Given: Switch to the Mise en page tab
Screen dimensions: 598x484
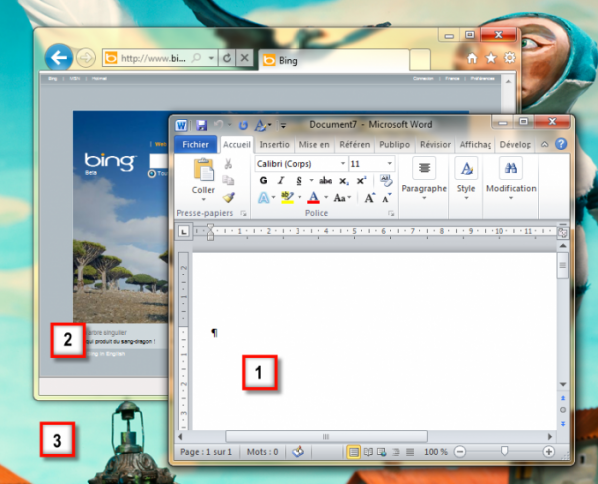Looking at the screenshot, I should click(x=314, y=145).
